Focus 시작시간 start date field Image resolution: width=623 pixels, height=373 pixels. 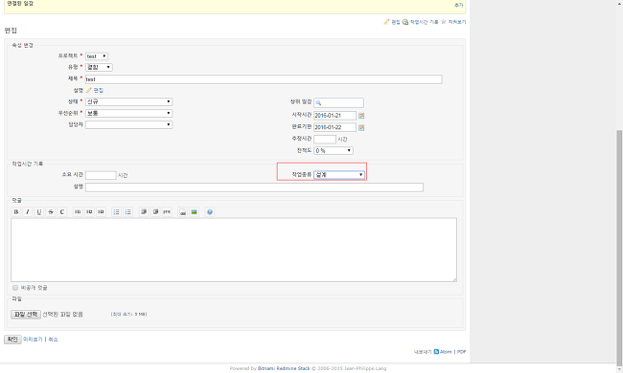point(335,116)
